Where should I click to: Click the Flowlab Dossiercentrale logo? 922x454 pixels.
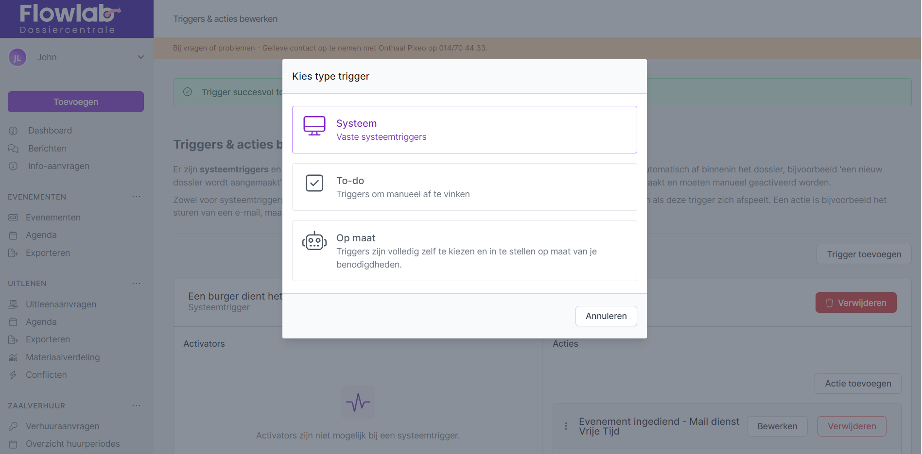click(69, 18)
